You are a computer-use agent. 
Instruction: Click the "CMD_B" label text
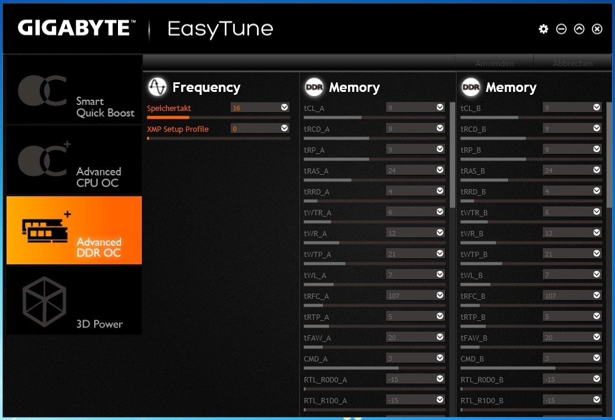point(472,359)
